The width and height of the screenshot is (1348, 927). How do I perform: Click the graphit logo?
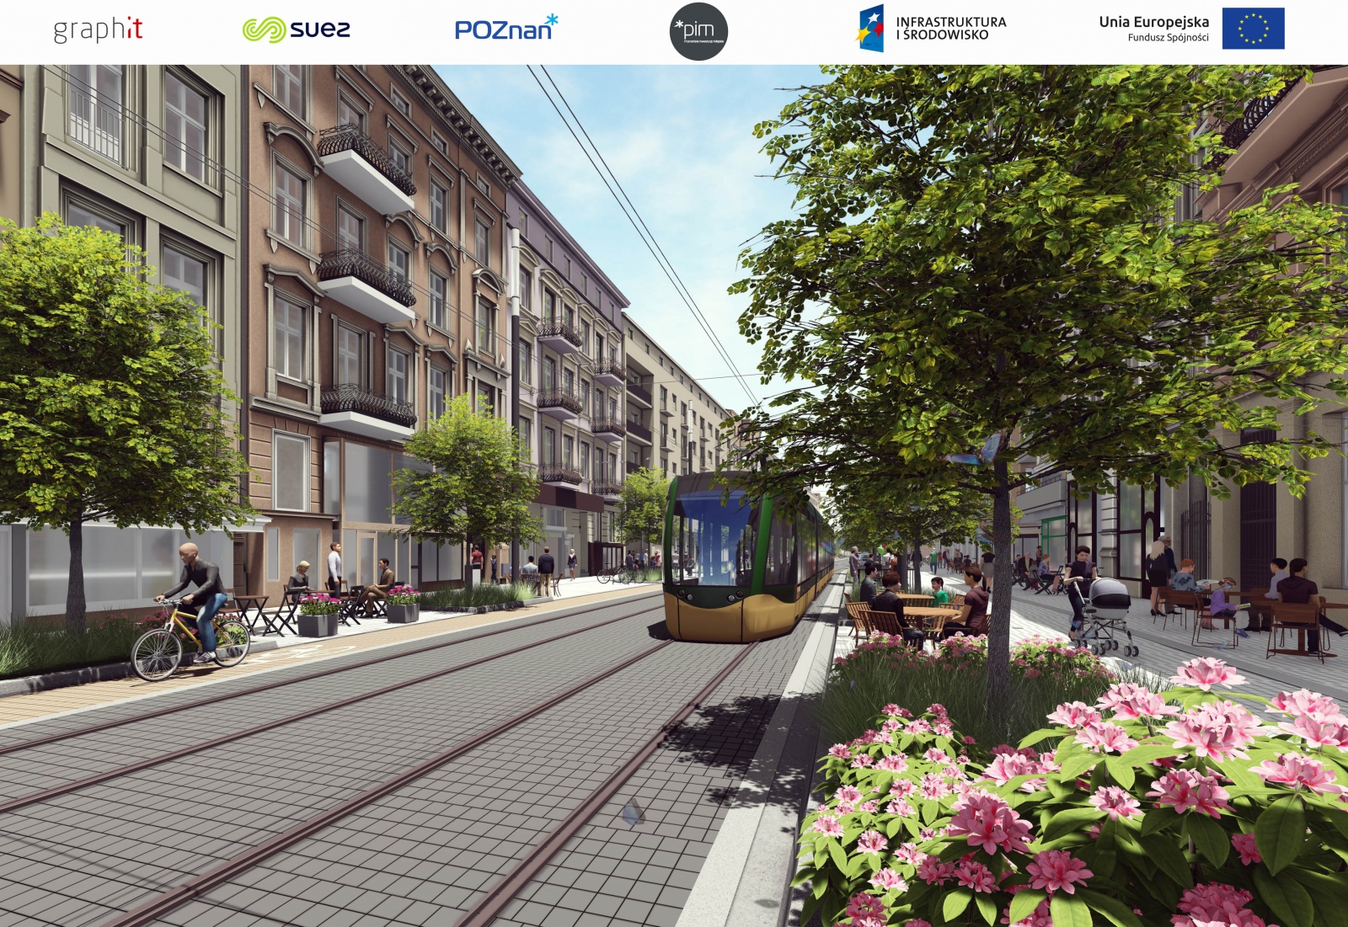point(98,29)
